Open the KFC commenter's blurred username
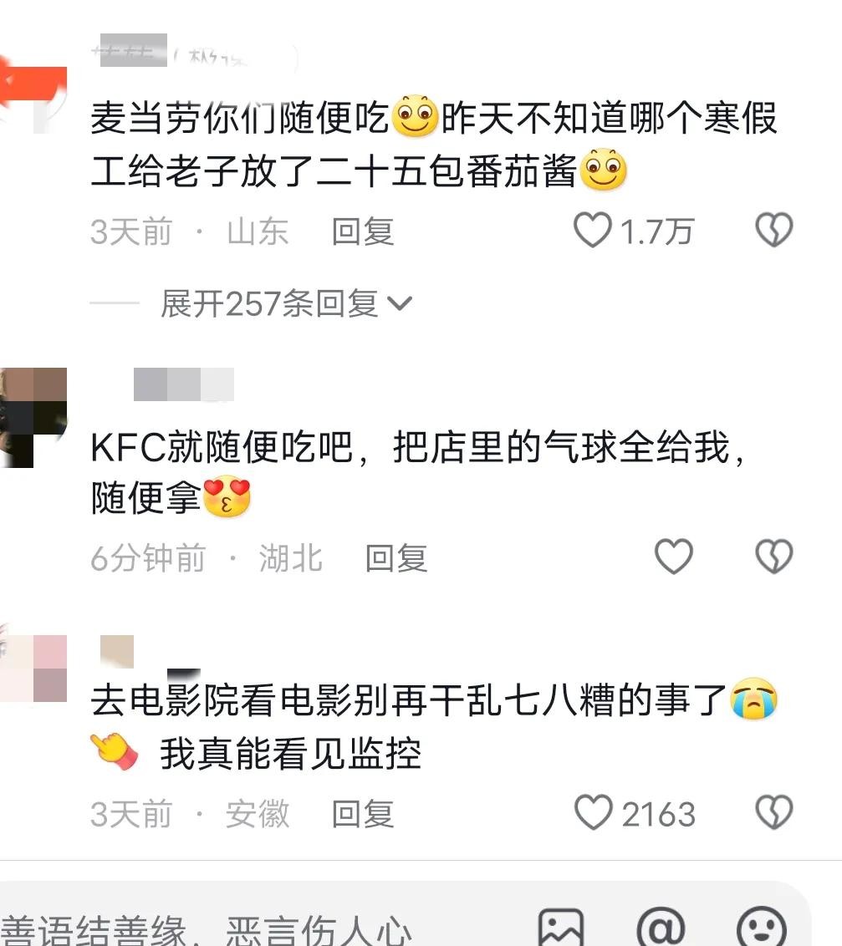 click(x=183, y=384)
